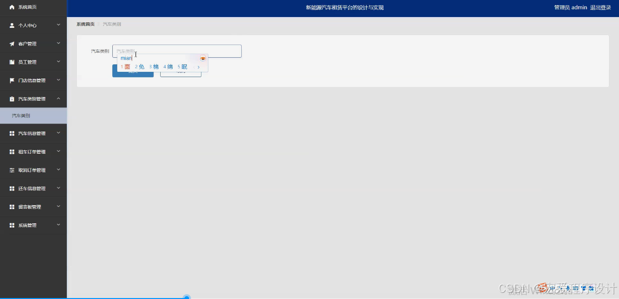Image resolution: width=619 pixels, height=299 pixels.
Task: Expand the 员工管理 chevron
Action: click(58, 62)
